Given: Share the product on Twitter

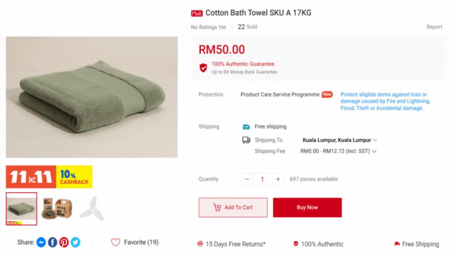Looking at the screenshot, I should tap(75, 242).
